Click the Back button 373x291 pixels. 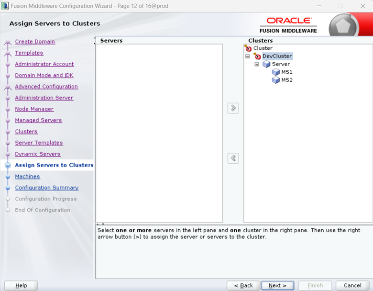(x=243, y=285)
